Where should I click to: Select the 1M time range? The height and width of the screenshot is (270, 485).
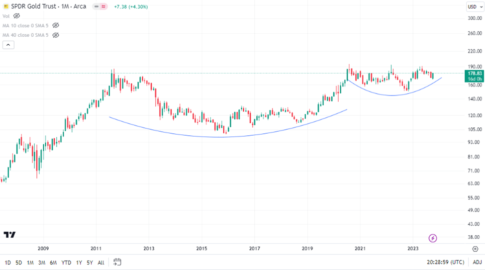(x=30, y=263)
